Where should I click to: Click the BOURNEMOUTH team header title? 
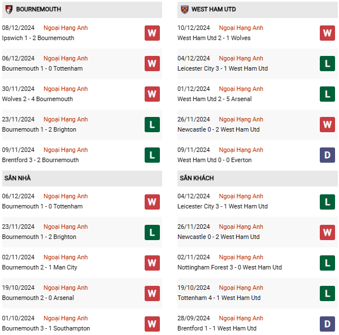tap(38, 9)
